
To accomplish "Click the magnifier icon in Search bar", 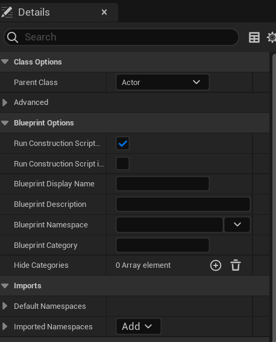I will [13, 37].
